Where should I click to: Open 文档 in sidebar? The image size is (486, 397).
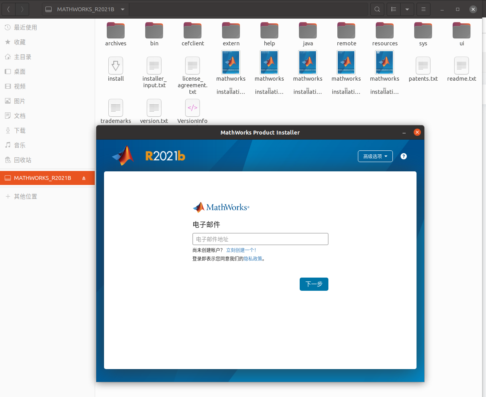pos(47,116)
